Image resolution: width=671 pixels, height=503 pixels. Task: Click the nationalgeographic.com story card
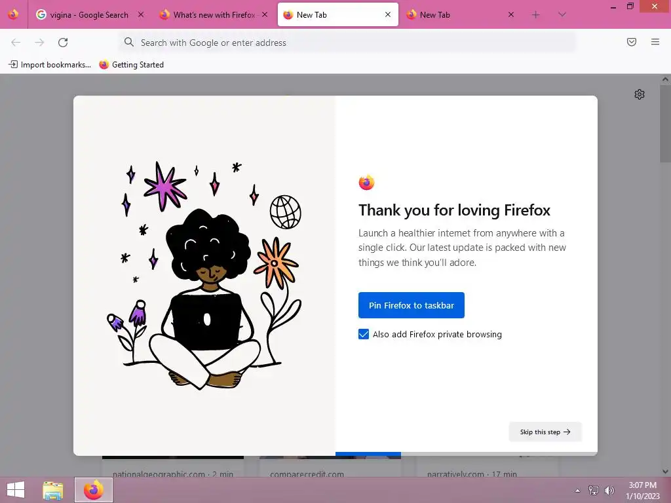tap(173, 467)
